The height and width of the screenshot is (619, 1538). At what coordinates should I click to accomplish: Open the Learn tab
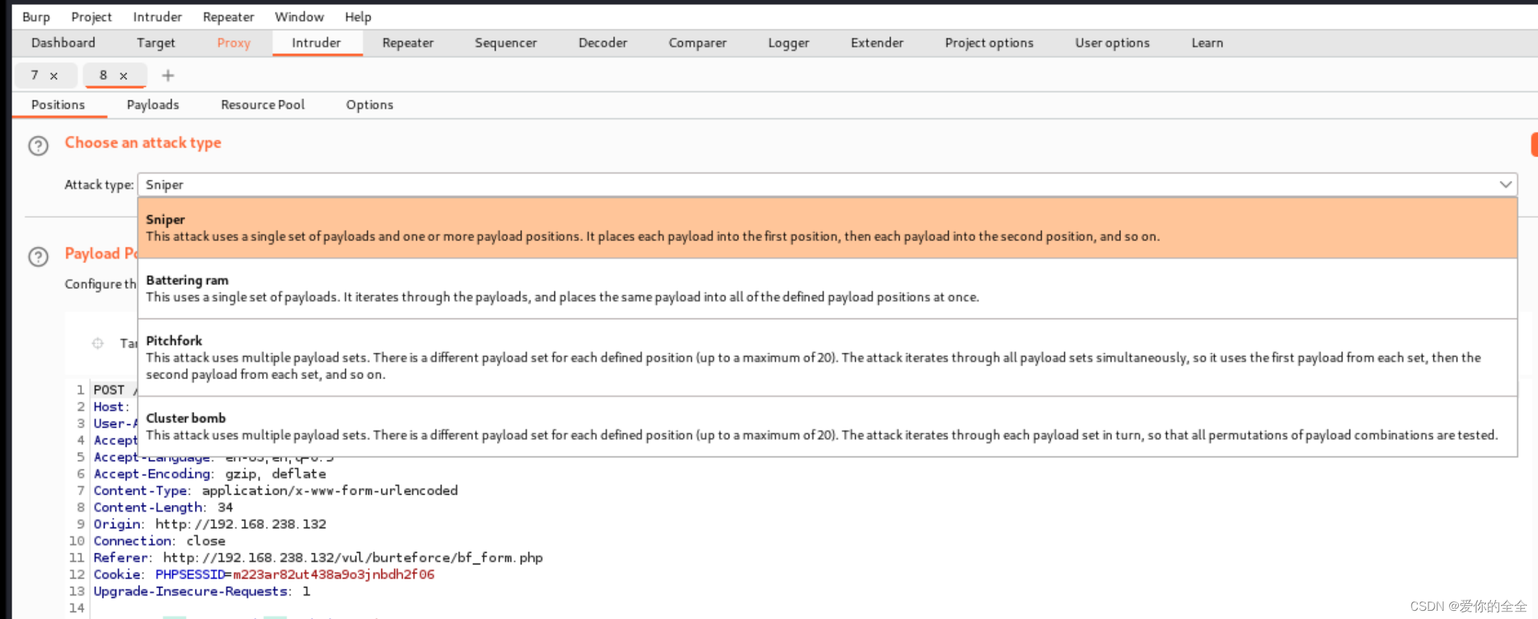pyautogui.click(x=1207, y=42)
